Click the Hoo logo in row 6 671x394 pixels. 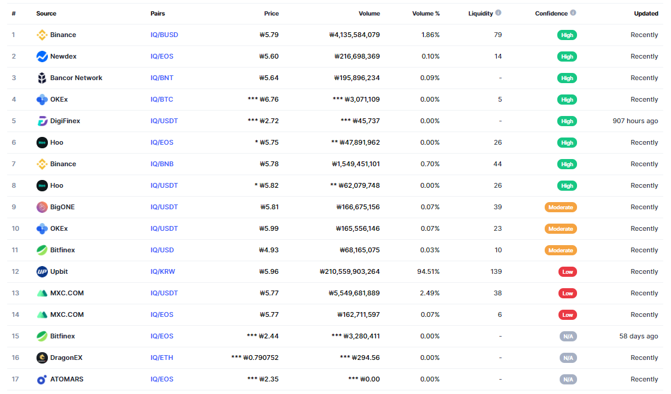(42, 142)
